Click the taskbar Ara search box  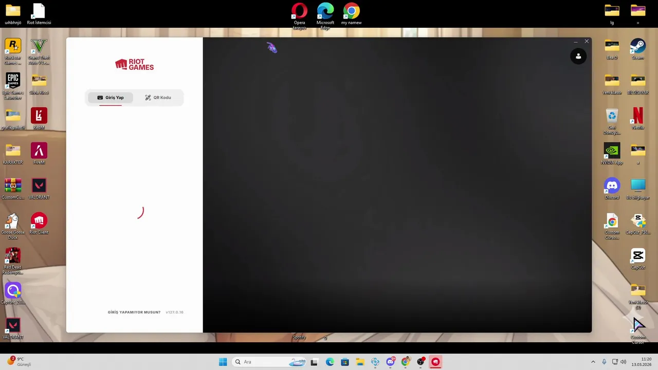pyautogui.click(x=270, y=362)
